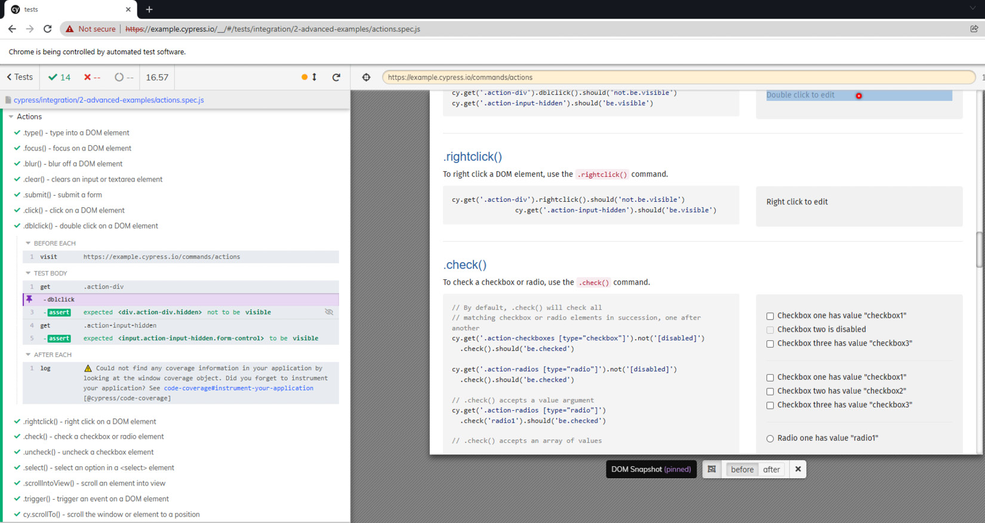Image resolution: width=985 pixels, height=523 pixels.
Task: Click the .check() heading link
Action: (x=464, y=264)
